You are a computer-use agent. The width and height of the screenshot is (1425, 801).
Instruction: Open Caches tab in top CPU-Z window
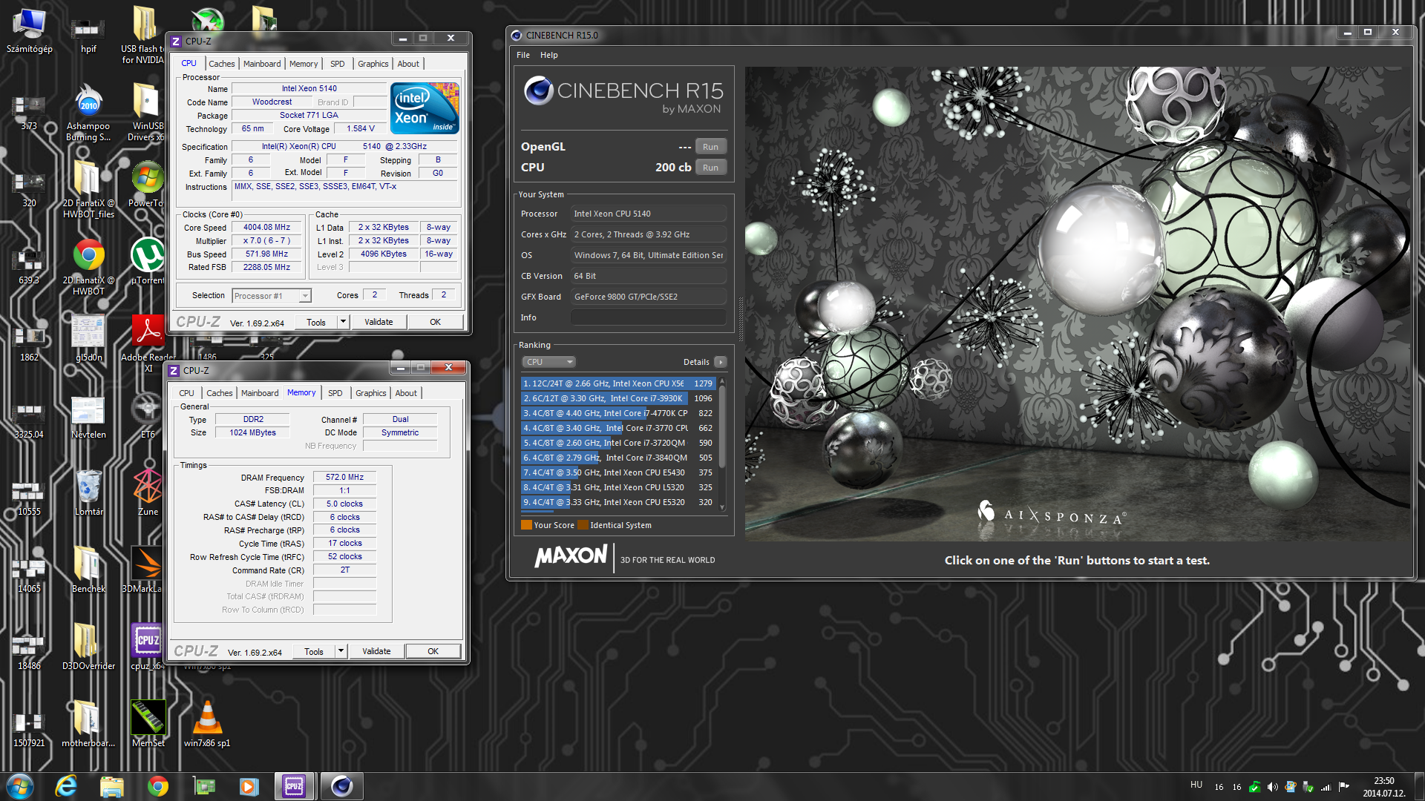(x=221, y=64)
